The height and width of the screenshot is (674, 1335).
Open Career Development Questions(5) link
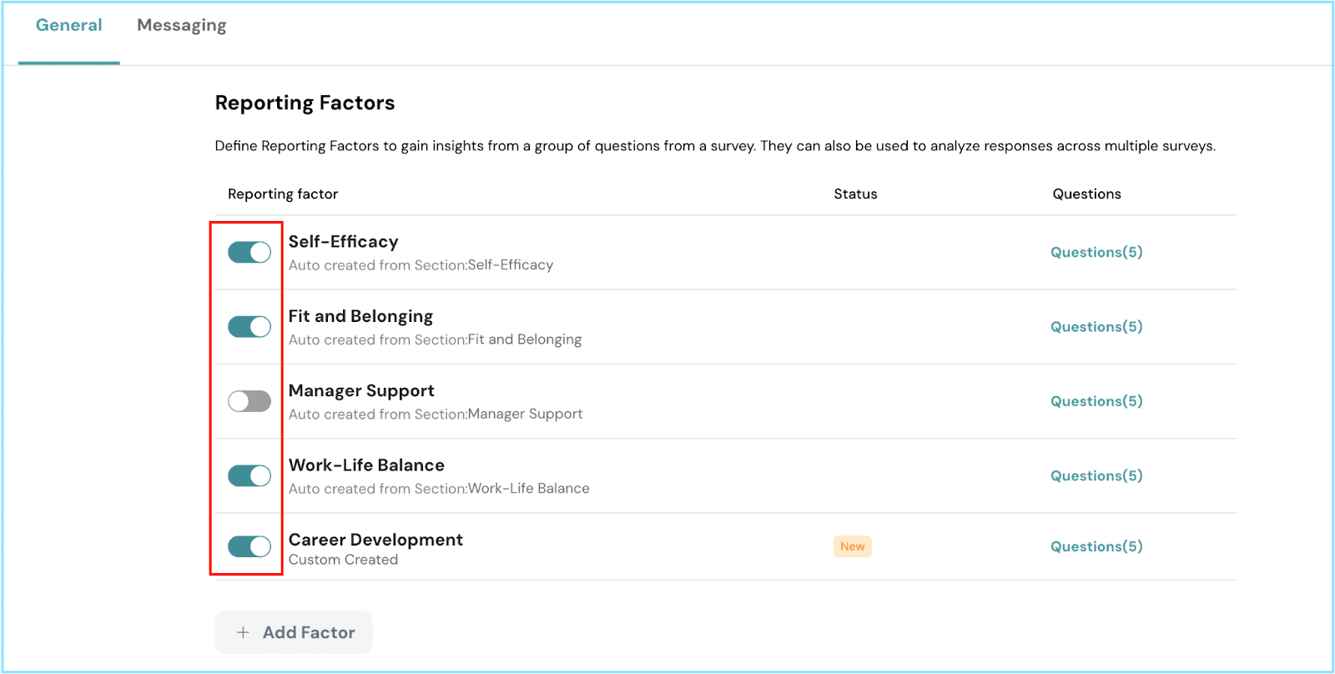(1096, 546)
